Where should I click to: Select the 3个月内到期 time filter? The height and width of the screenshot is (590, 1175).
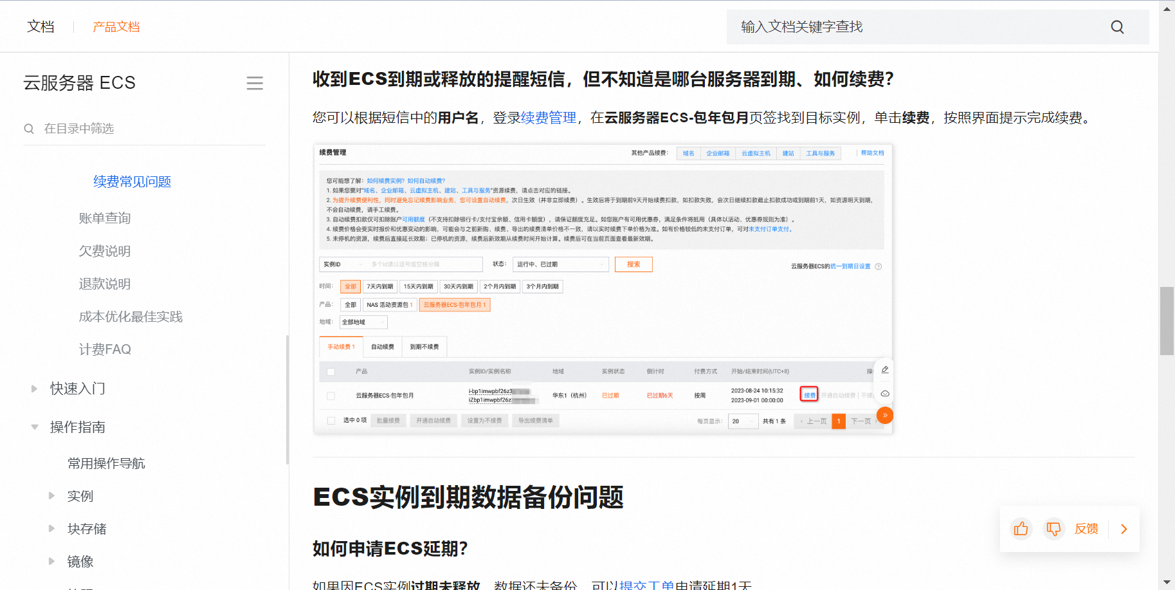[x=542, y=286]
